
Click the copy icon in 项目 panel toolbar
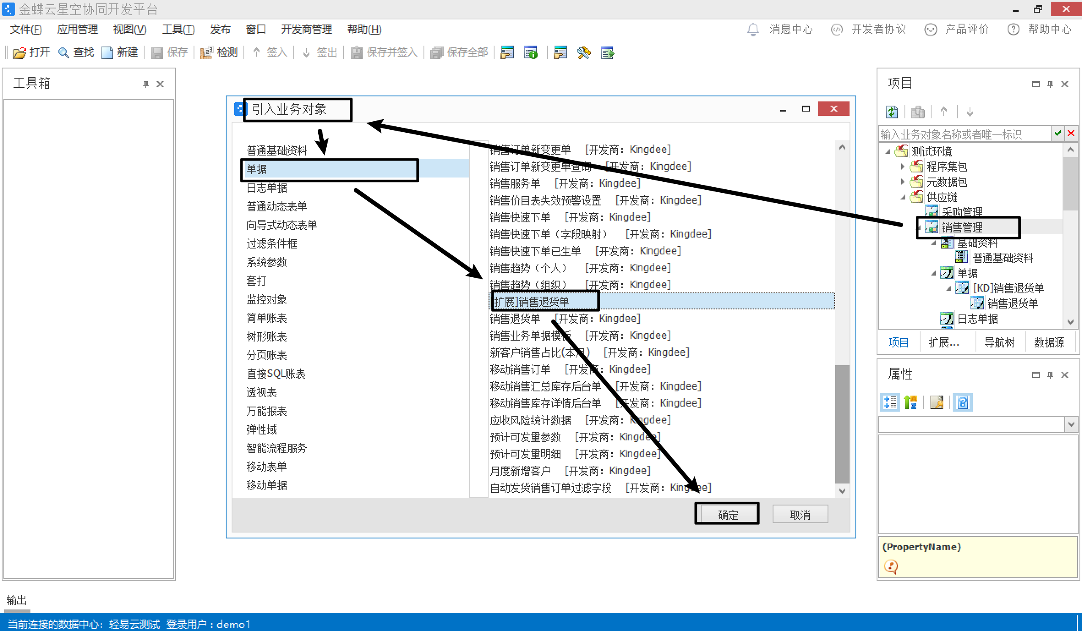click(x=918, y=112)
